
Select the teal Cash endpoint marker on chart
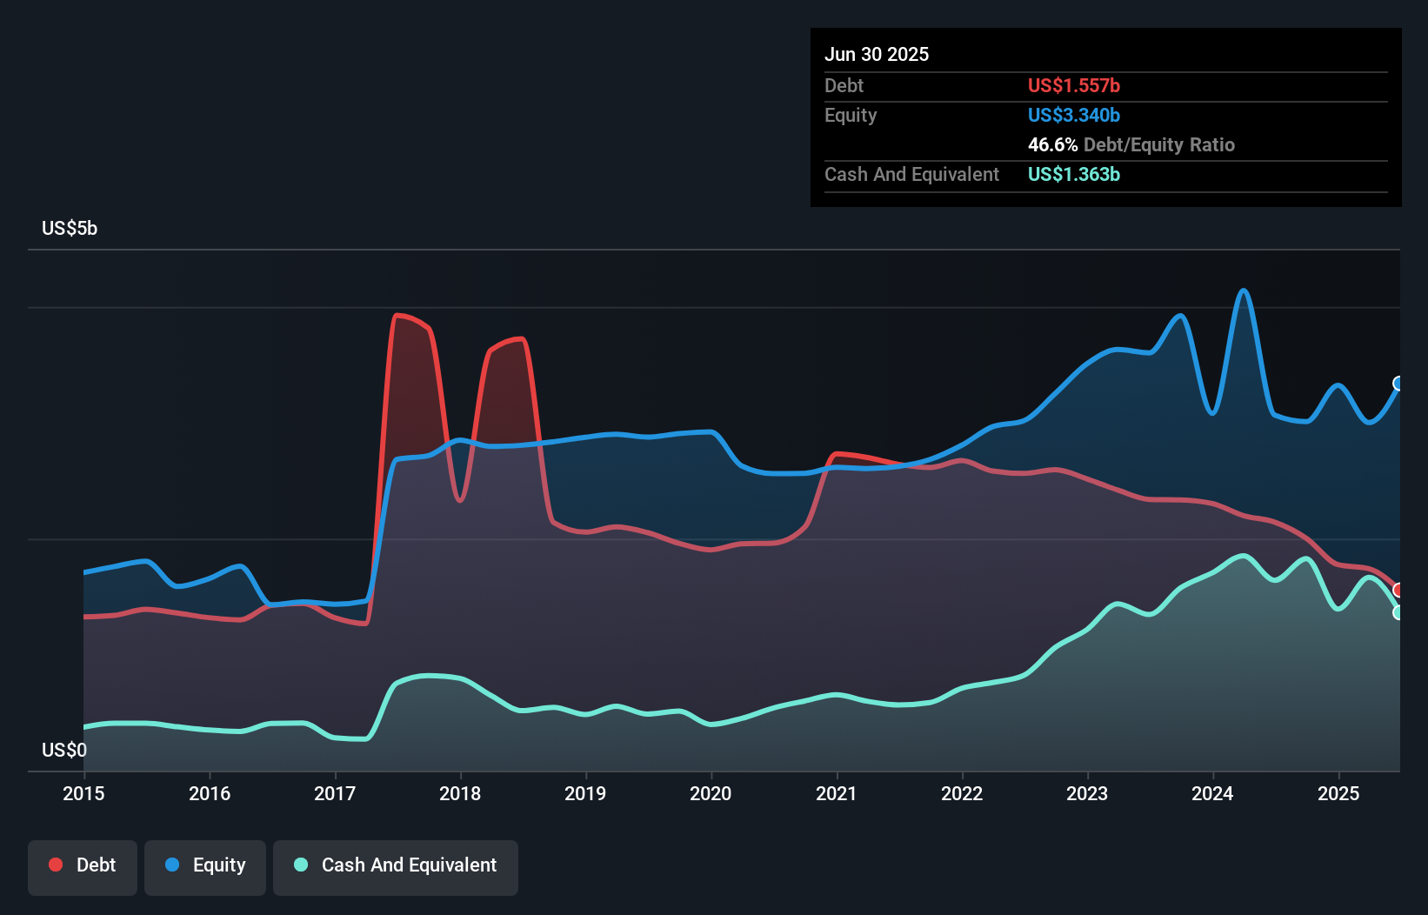coord(1398,614)
